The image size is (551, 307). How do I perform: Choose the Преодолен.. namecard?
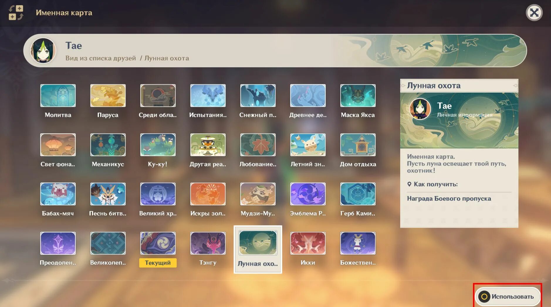click(x=58, y=243)
